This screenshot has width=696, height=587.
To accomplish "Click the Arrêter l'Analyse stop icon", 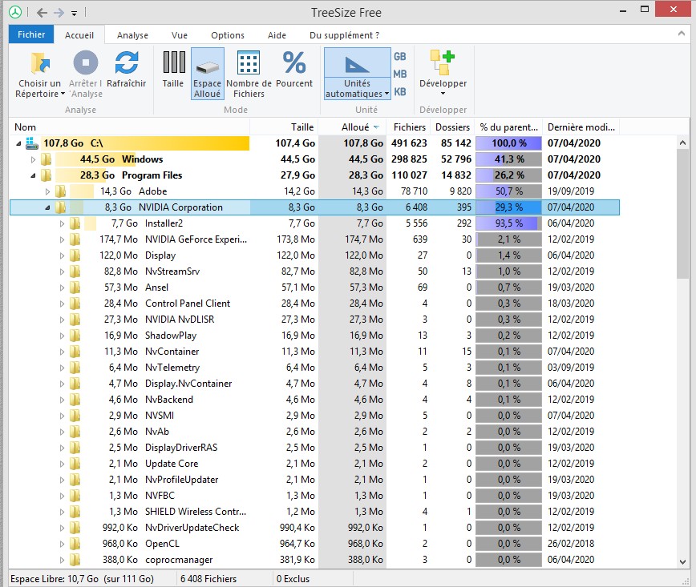I will click(x=86, y=62).
